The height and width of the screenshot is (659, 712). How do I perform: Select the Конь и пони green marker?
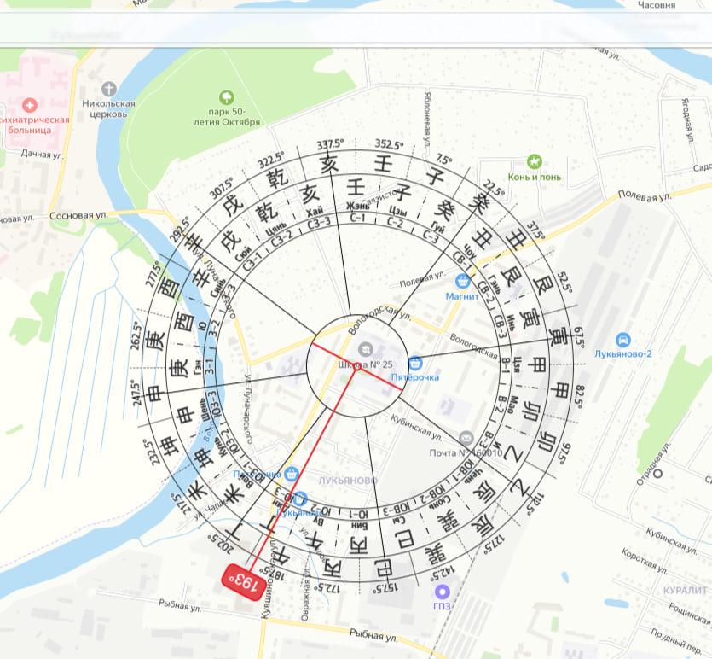(x=535, y=161)
